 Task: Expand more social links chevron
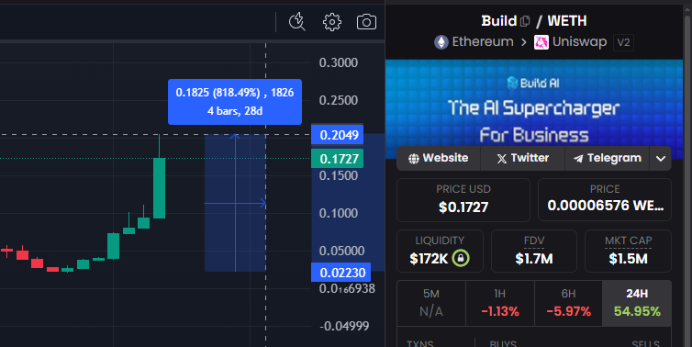[661, 159]
